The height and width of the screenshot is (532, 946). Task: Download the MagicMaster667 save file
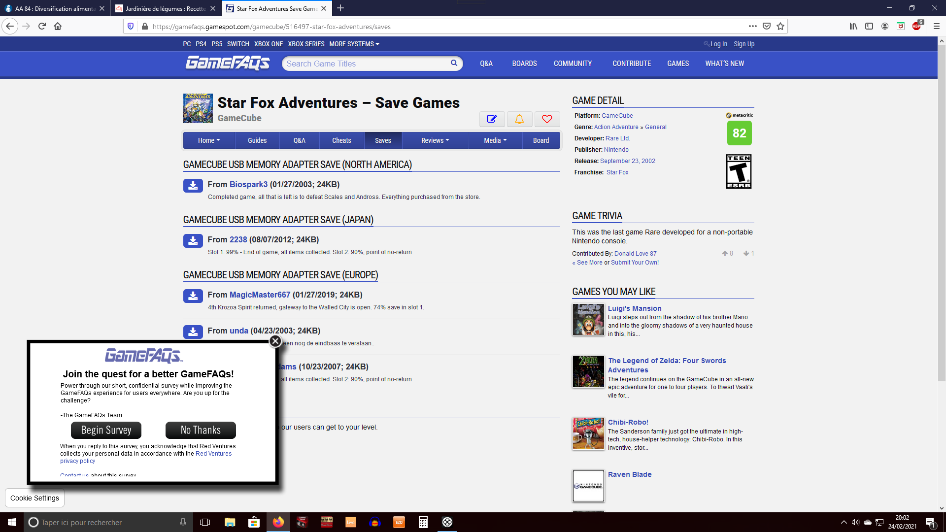pos(193,296)
